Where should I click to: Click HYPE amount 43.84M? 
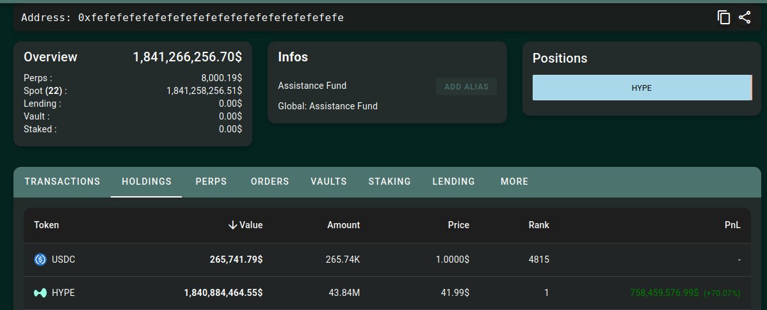[344, 293]
